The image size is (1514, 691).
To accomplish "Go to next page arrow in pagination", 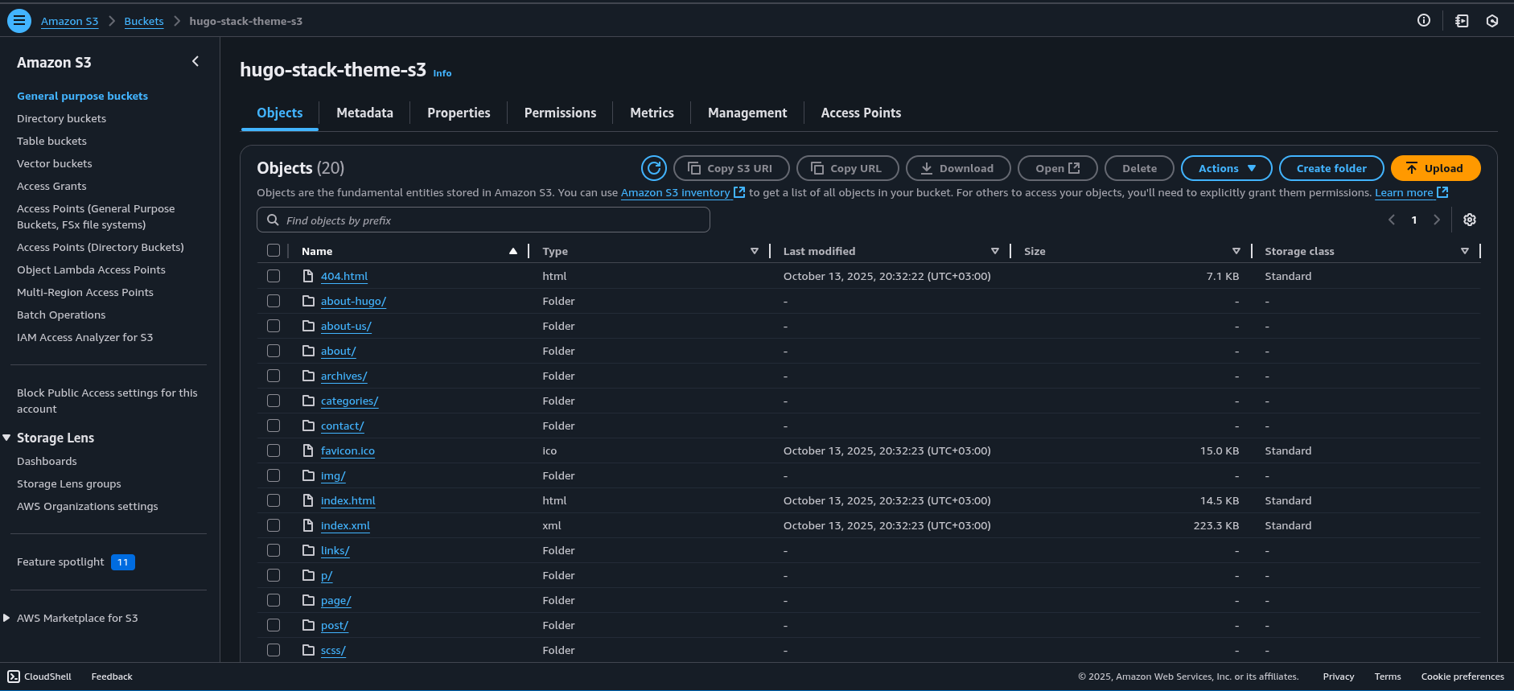I will [1436, 220].
